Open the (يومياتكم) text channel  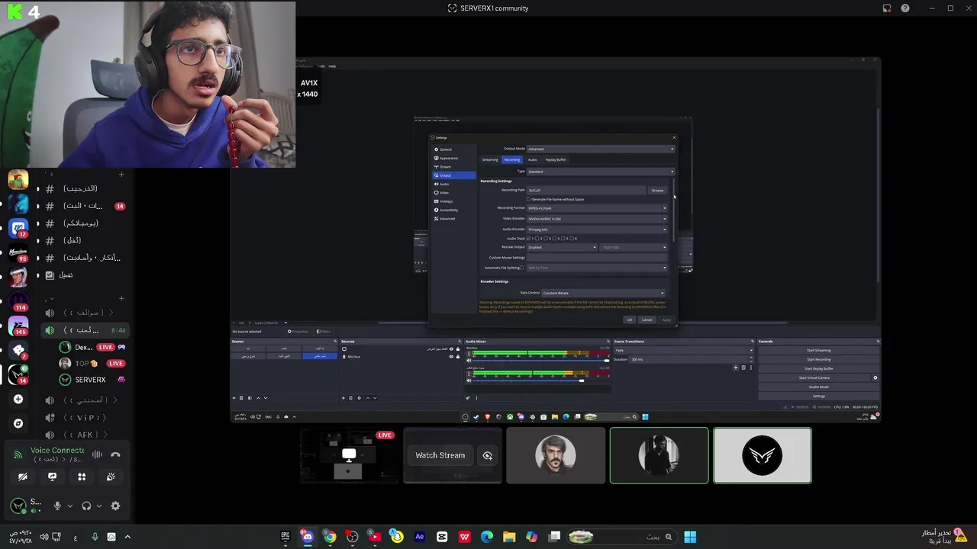[82, 223]
